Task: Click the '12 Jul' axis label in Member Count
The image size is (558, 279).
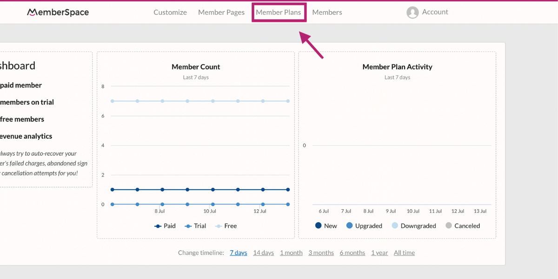Action: click(x=259, y=211)
